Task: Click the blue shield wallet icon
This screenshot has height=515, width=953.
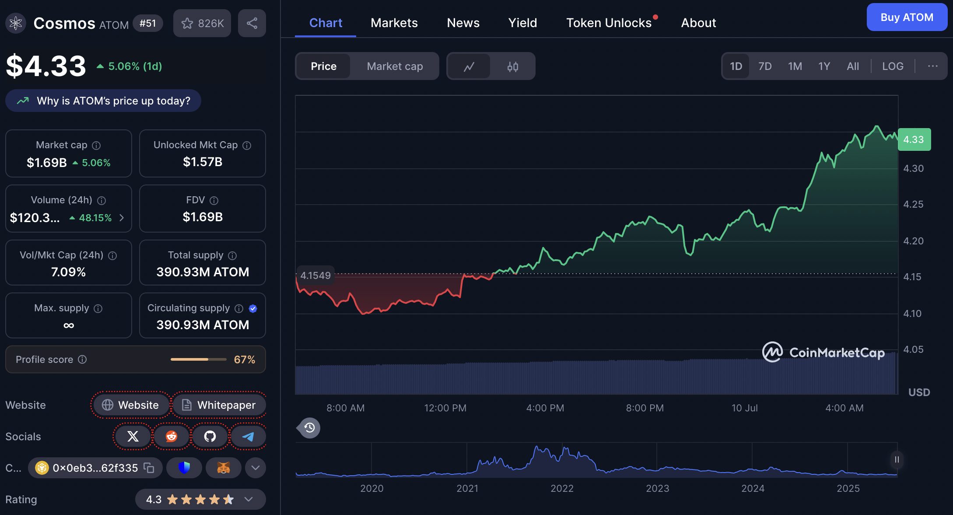Action: 184,468
